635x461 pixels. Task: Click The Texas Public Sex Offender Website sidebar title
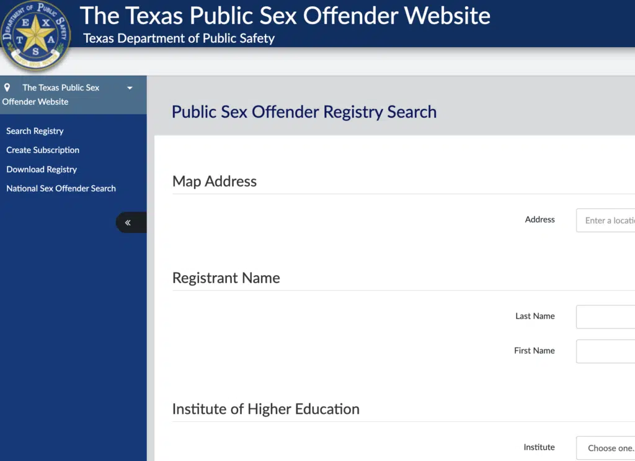(51, 95)
